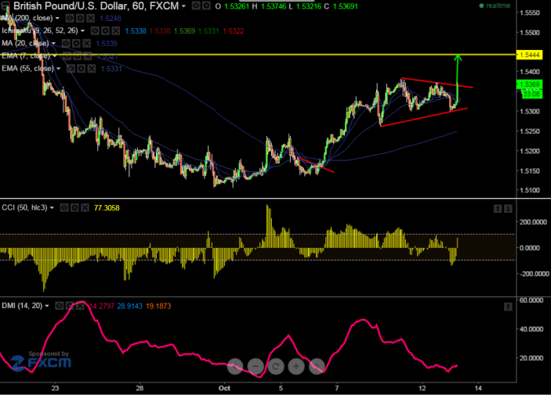Click the closing price value 1.53691
The height and width of the screenshot is (395, 551).
[345, 6]
